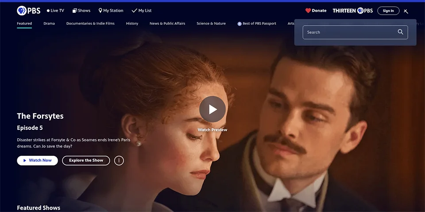
Task: Close the search panel with X icon
Action: [x=406, y=11]
